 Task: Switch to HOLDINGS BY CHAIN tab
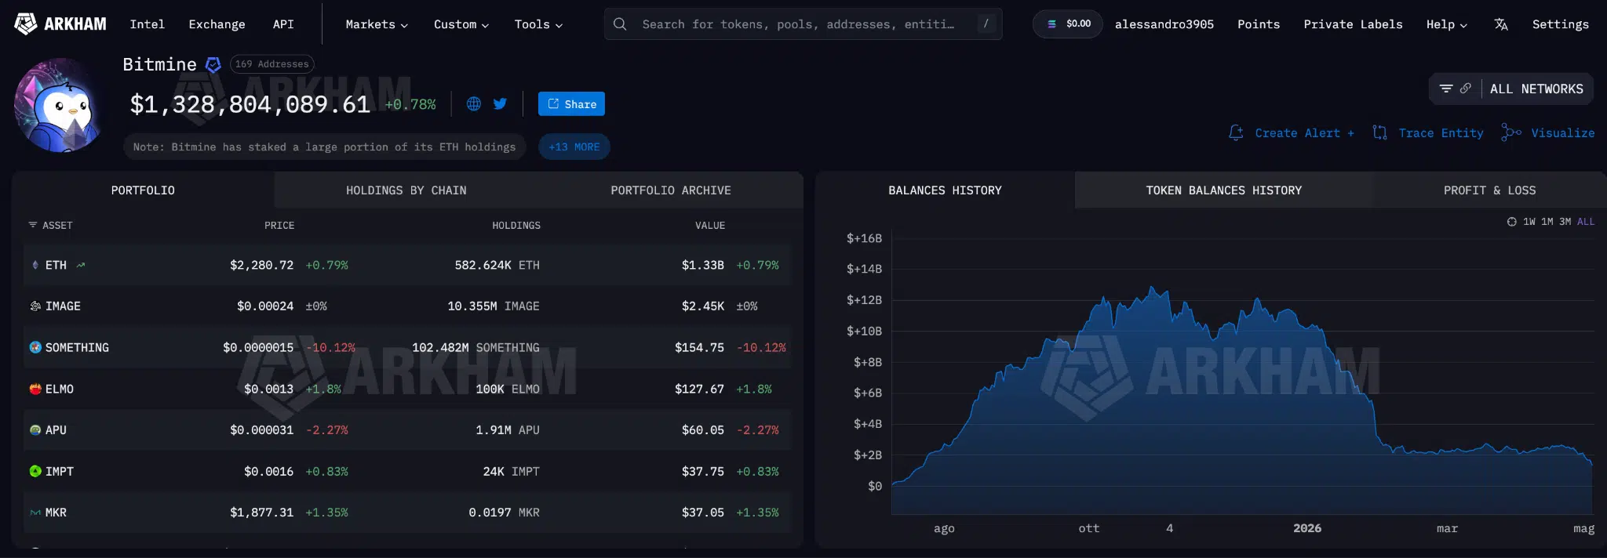[406, 190]
